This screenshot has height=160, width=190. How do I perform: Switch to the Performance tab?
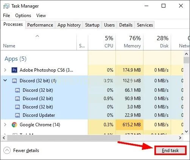point(40,25)
